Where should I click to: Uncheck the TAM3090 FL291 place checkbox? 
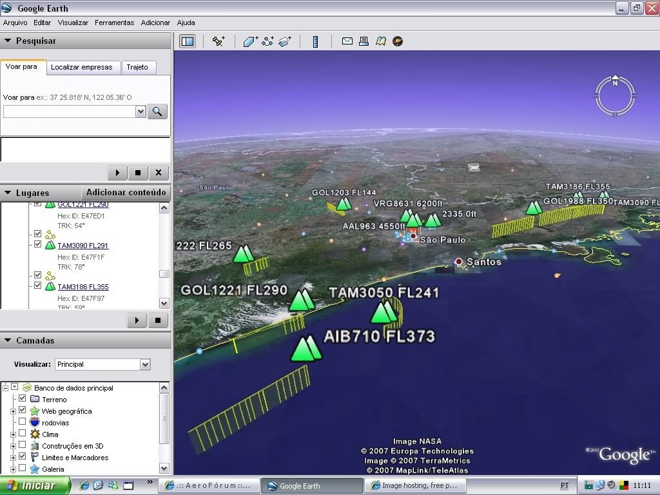[x=38, y=244]
